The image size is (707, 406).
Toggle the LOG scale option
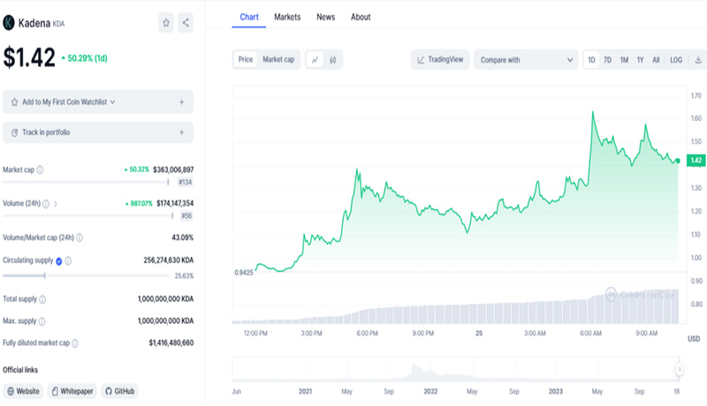[x=676, y=60]
